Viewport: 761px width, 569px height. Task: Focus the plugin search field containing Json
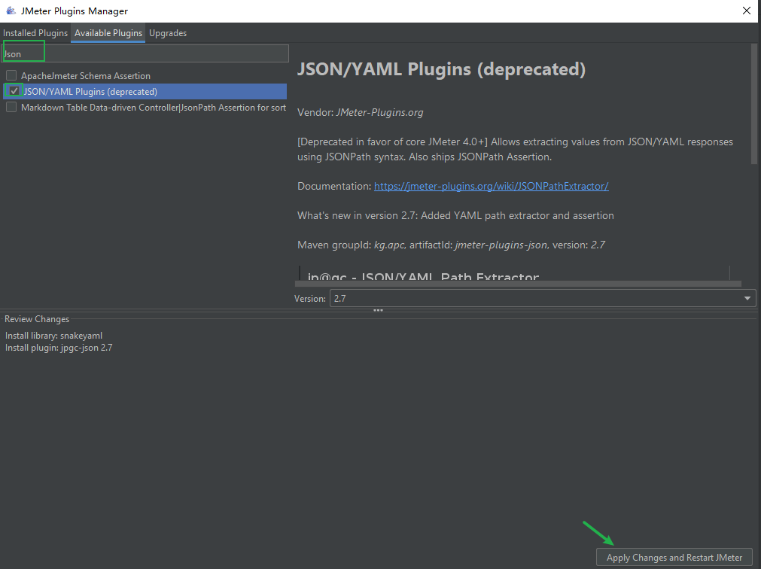[x=145, y=54]
